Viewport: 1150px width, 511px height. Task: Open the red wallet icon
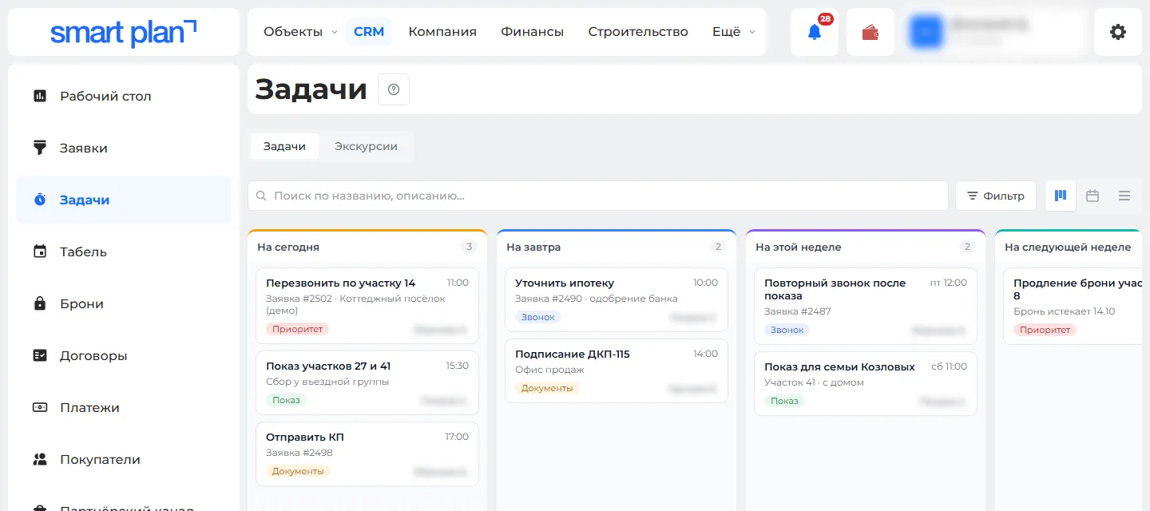click(870, 32)
